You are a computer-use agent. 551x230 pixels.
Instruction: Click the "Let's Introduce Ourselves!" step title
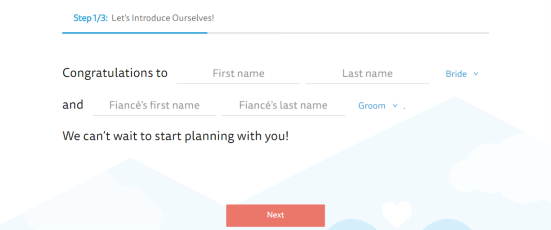(x=163, y=18)
